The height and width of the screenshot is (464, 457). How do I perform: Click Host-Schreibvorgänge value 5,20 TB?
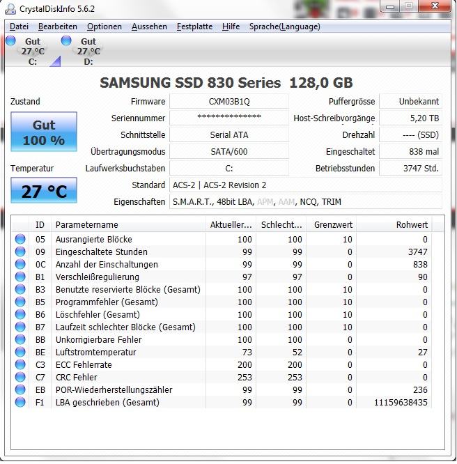[411, 118]
